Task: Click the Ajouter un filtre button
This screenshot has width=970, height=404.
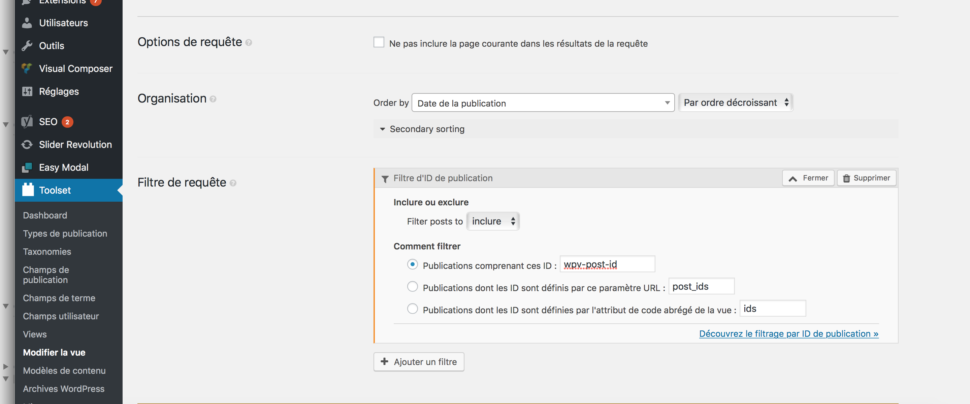Action: tap(418, 362)
